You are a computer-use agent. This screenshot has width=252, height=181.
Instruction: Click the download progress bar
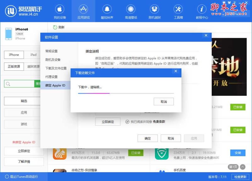click(x=126, y=93)
